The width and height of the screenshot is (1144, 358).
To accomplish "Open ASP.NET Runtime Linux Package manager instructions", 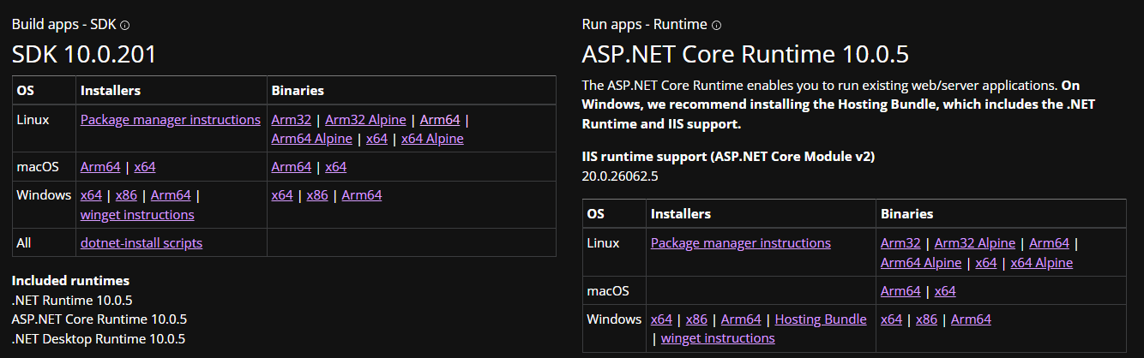I will click(x=741, y=243).
